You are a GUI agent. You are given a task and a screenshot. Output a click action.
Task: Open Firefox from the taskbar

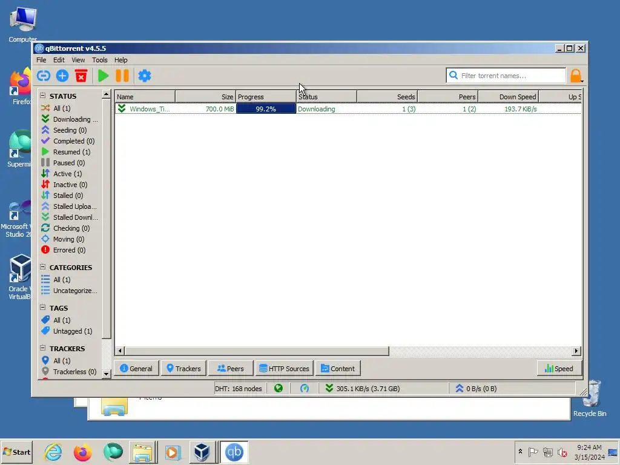pos(82,452)
